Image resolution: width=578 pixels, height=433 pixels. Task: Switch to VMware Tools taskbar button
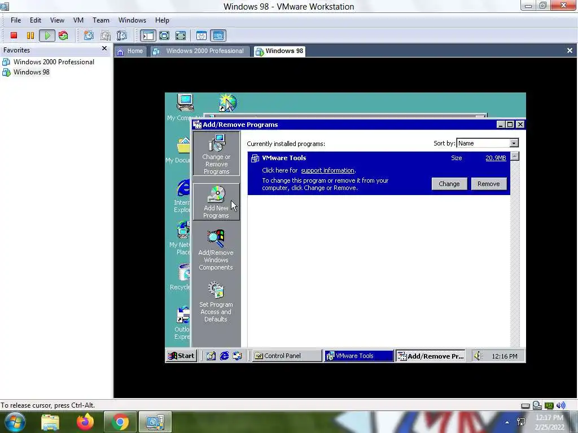pos(359,356)
